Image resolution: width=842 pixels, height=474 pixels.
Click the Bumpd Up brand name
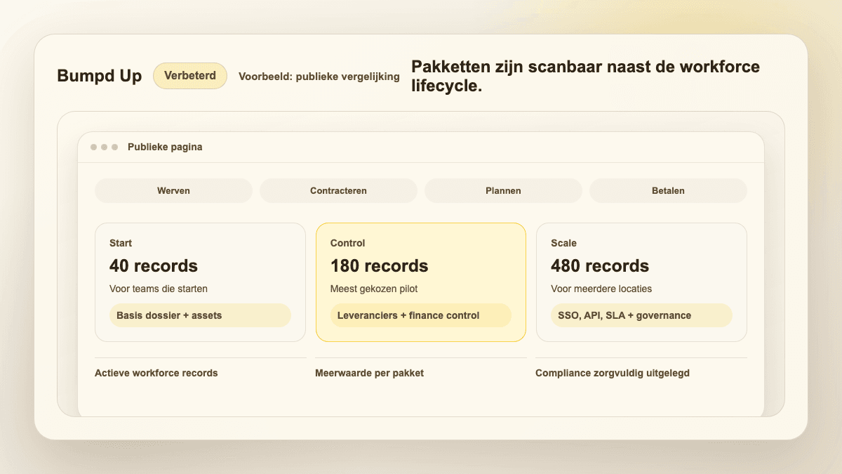pos(99,76)
